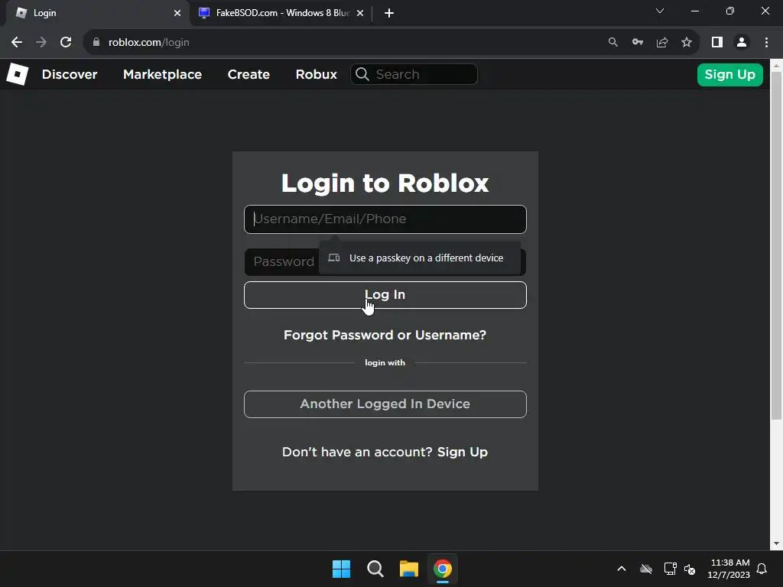Screen dimensions: 783x587
Task: Open the Chrome three-dot menu
Action: pos(766,43)
